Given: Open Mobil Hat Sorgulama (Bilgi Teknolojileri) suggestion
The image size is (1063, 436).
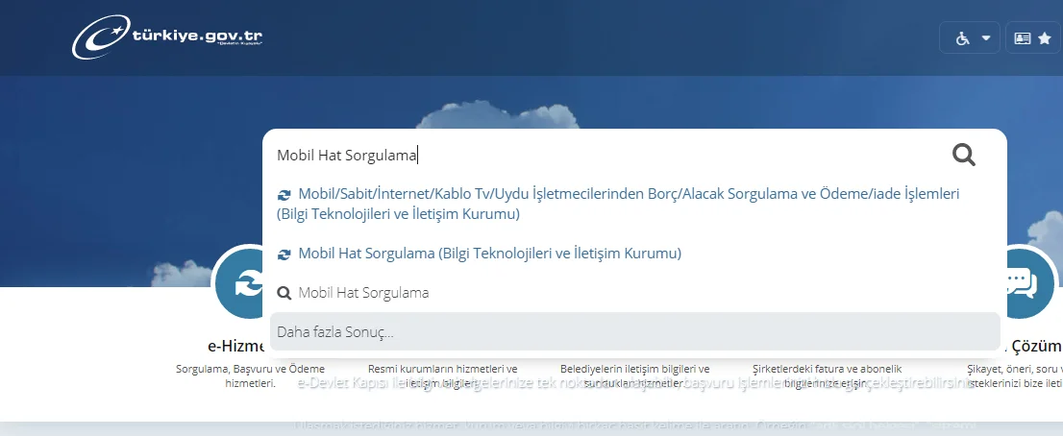Looking at the screenshot, I should [635, 254].
